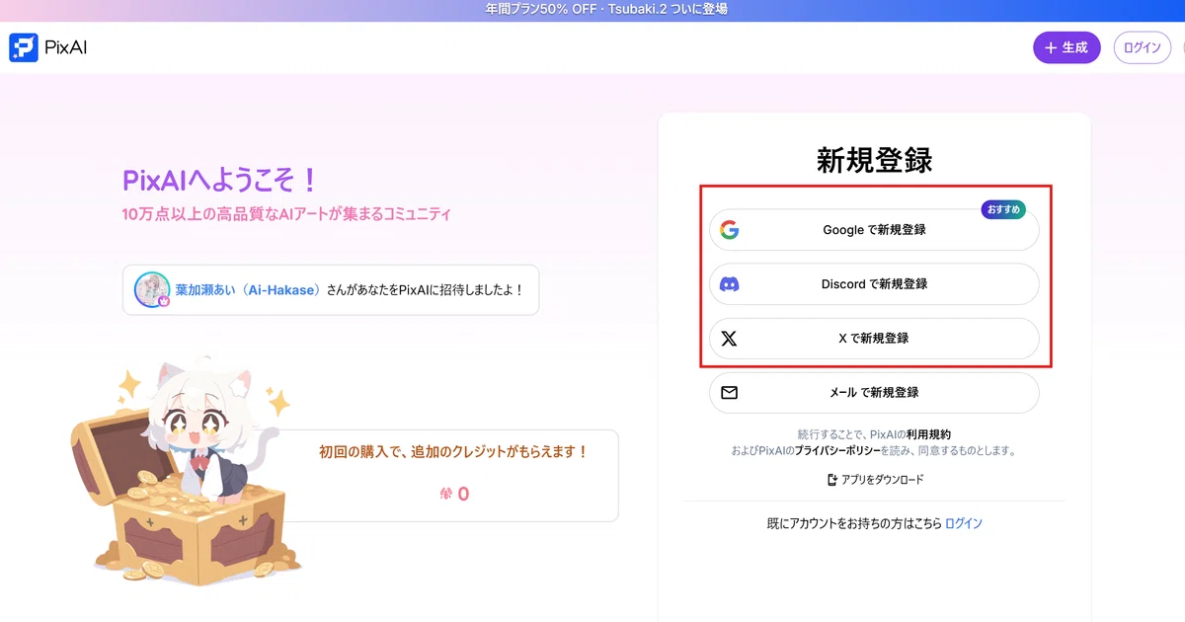The height and width of the screenshot is (622, 1185).
Task: Open the プライバシーポリシー link
Action: [838, 450]
